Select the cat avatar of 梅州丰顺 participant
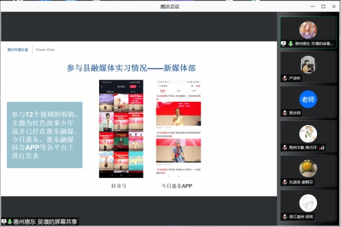 308,134
